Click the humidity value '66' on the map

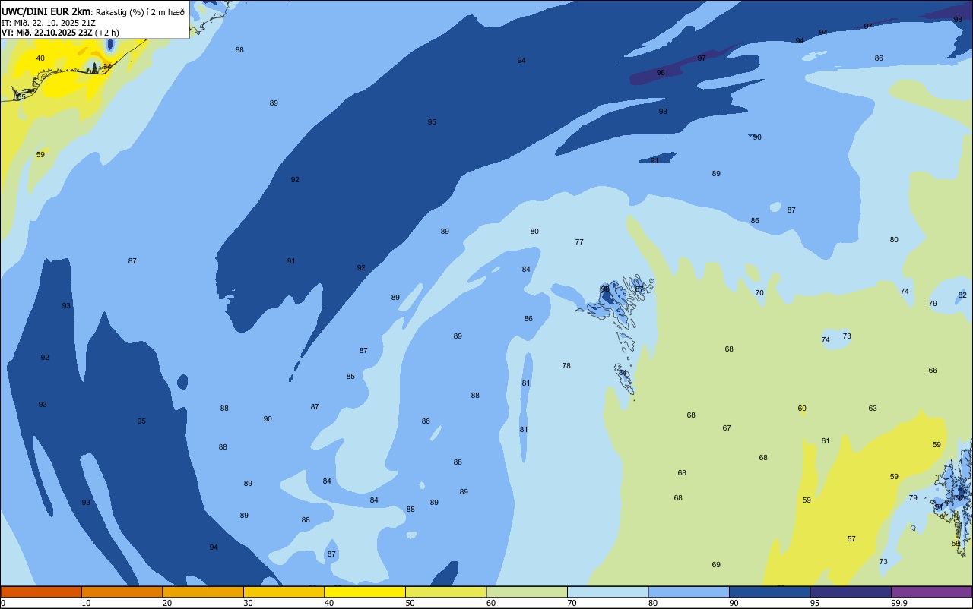click(933, 371)
